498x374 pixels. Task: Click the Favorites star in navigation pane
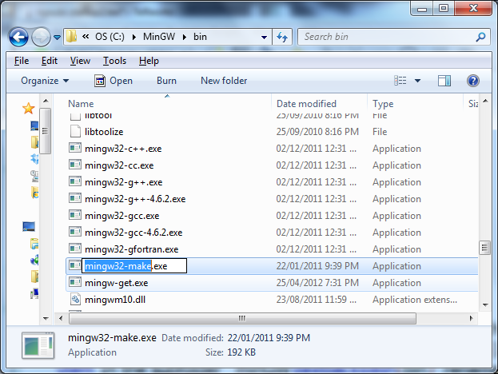pyautogui.click(x=28, y=108)
